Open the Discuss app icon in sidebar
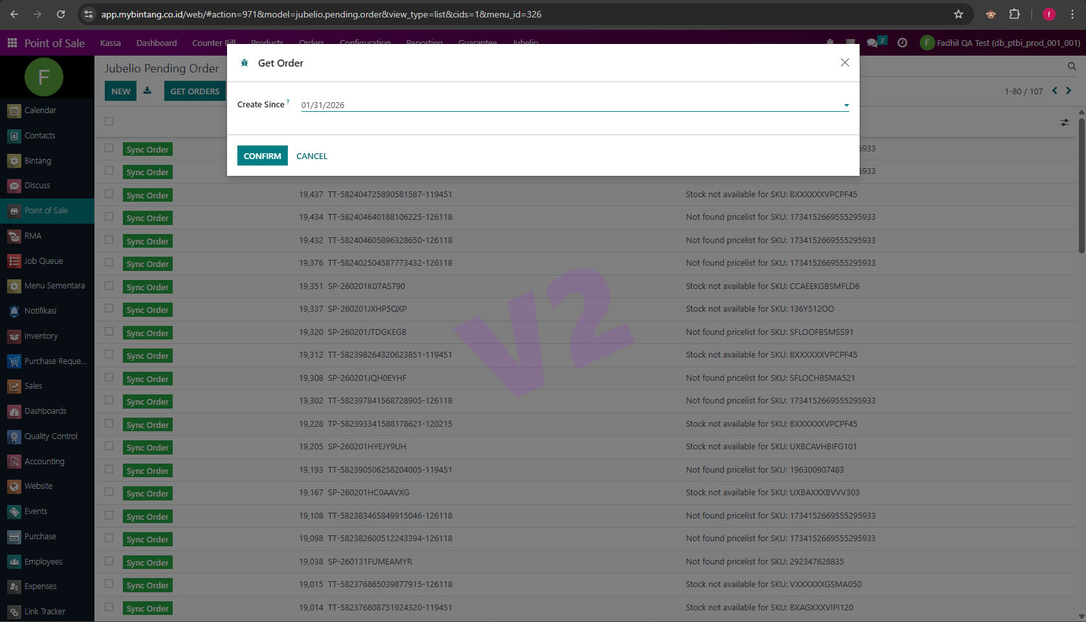1086x622 pixels. 14,186
